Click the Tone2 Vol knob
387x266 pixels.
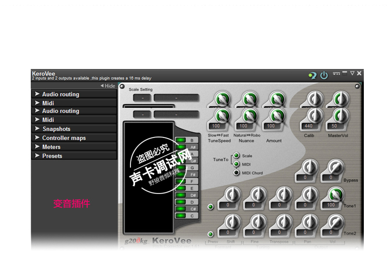click(x=336, y=222)
